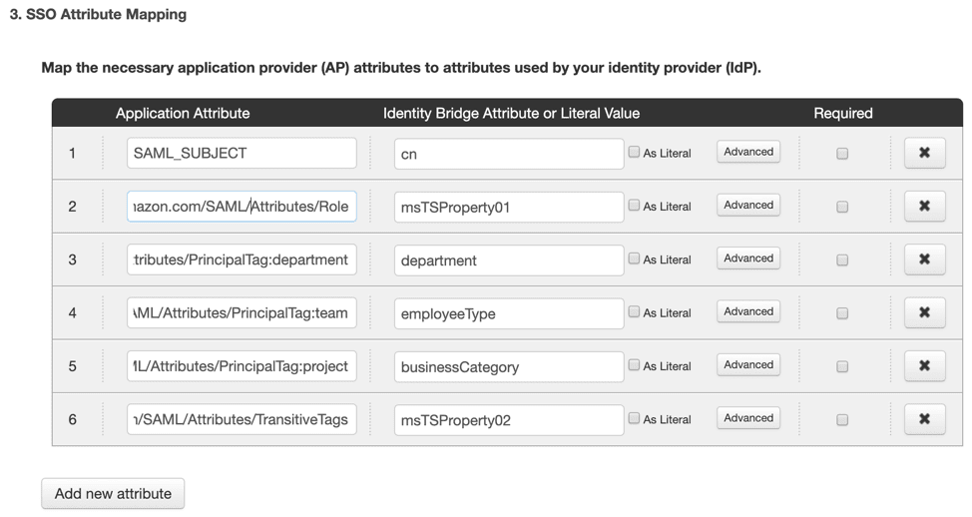
Task: Delete row 3 department mapping
Action: coord(924,259)
